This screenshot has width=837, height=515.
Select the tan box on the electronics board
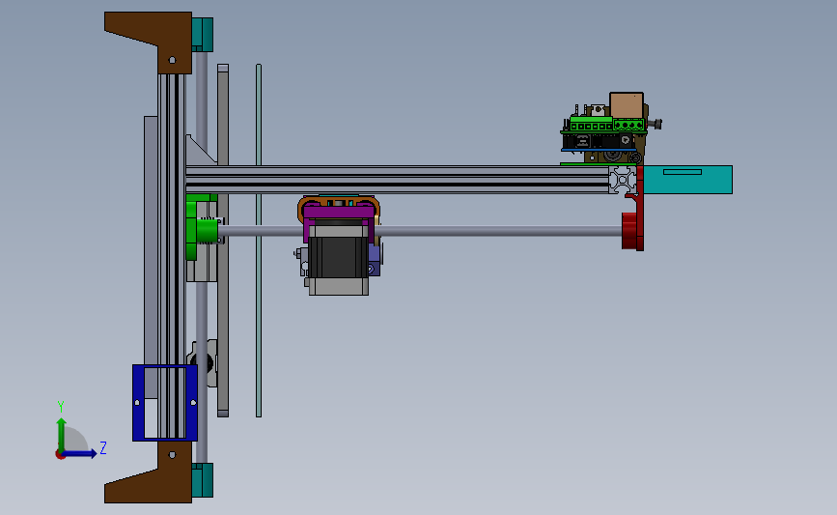click(627, 105)
